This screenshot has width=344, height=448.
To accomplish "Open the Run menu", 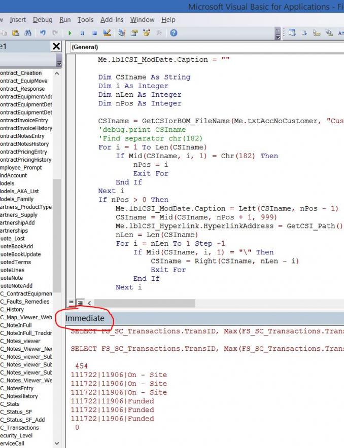I will coord(65,20).
